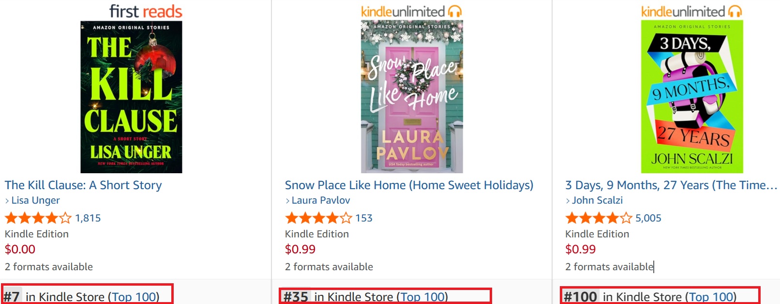
Task: View the 5,005 ratings for Scalzi book
Action: tap(648, 218)
